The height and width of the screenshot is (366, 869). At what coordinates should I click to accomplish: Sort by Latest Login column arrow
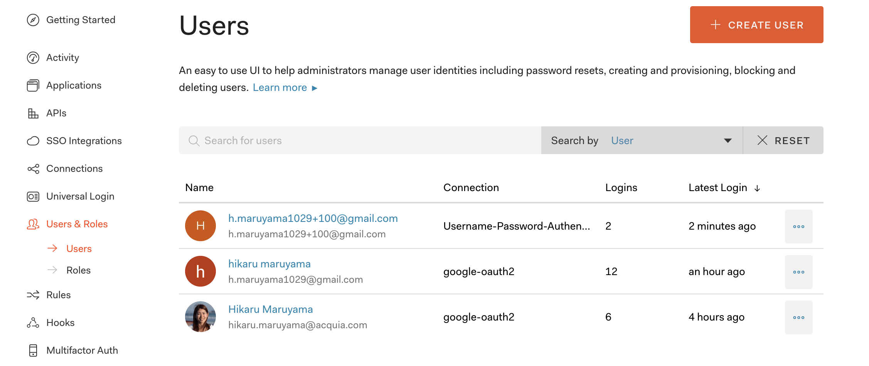(x=757, y=188)
